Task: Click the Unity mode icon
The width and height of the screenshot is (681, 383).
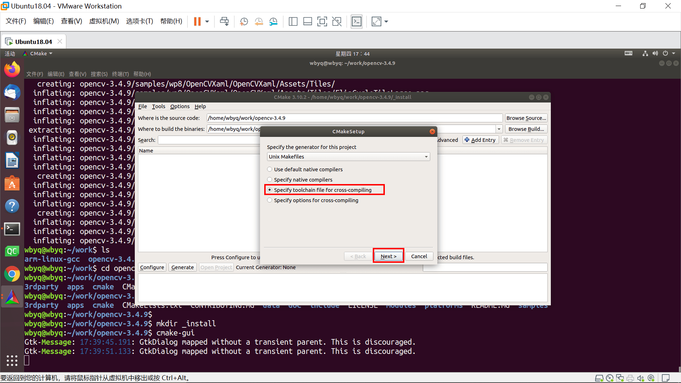Action: pyautogui.click(x=337, y=22)
